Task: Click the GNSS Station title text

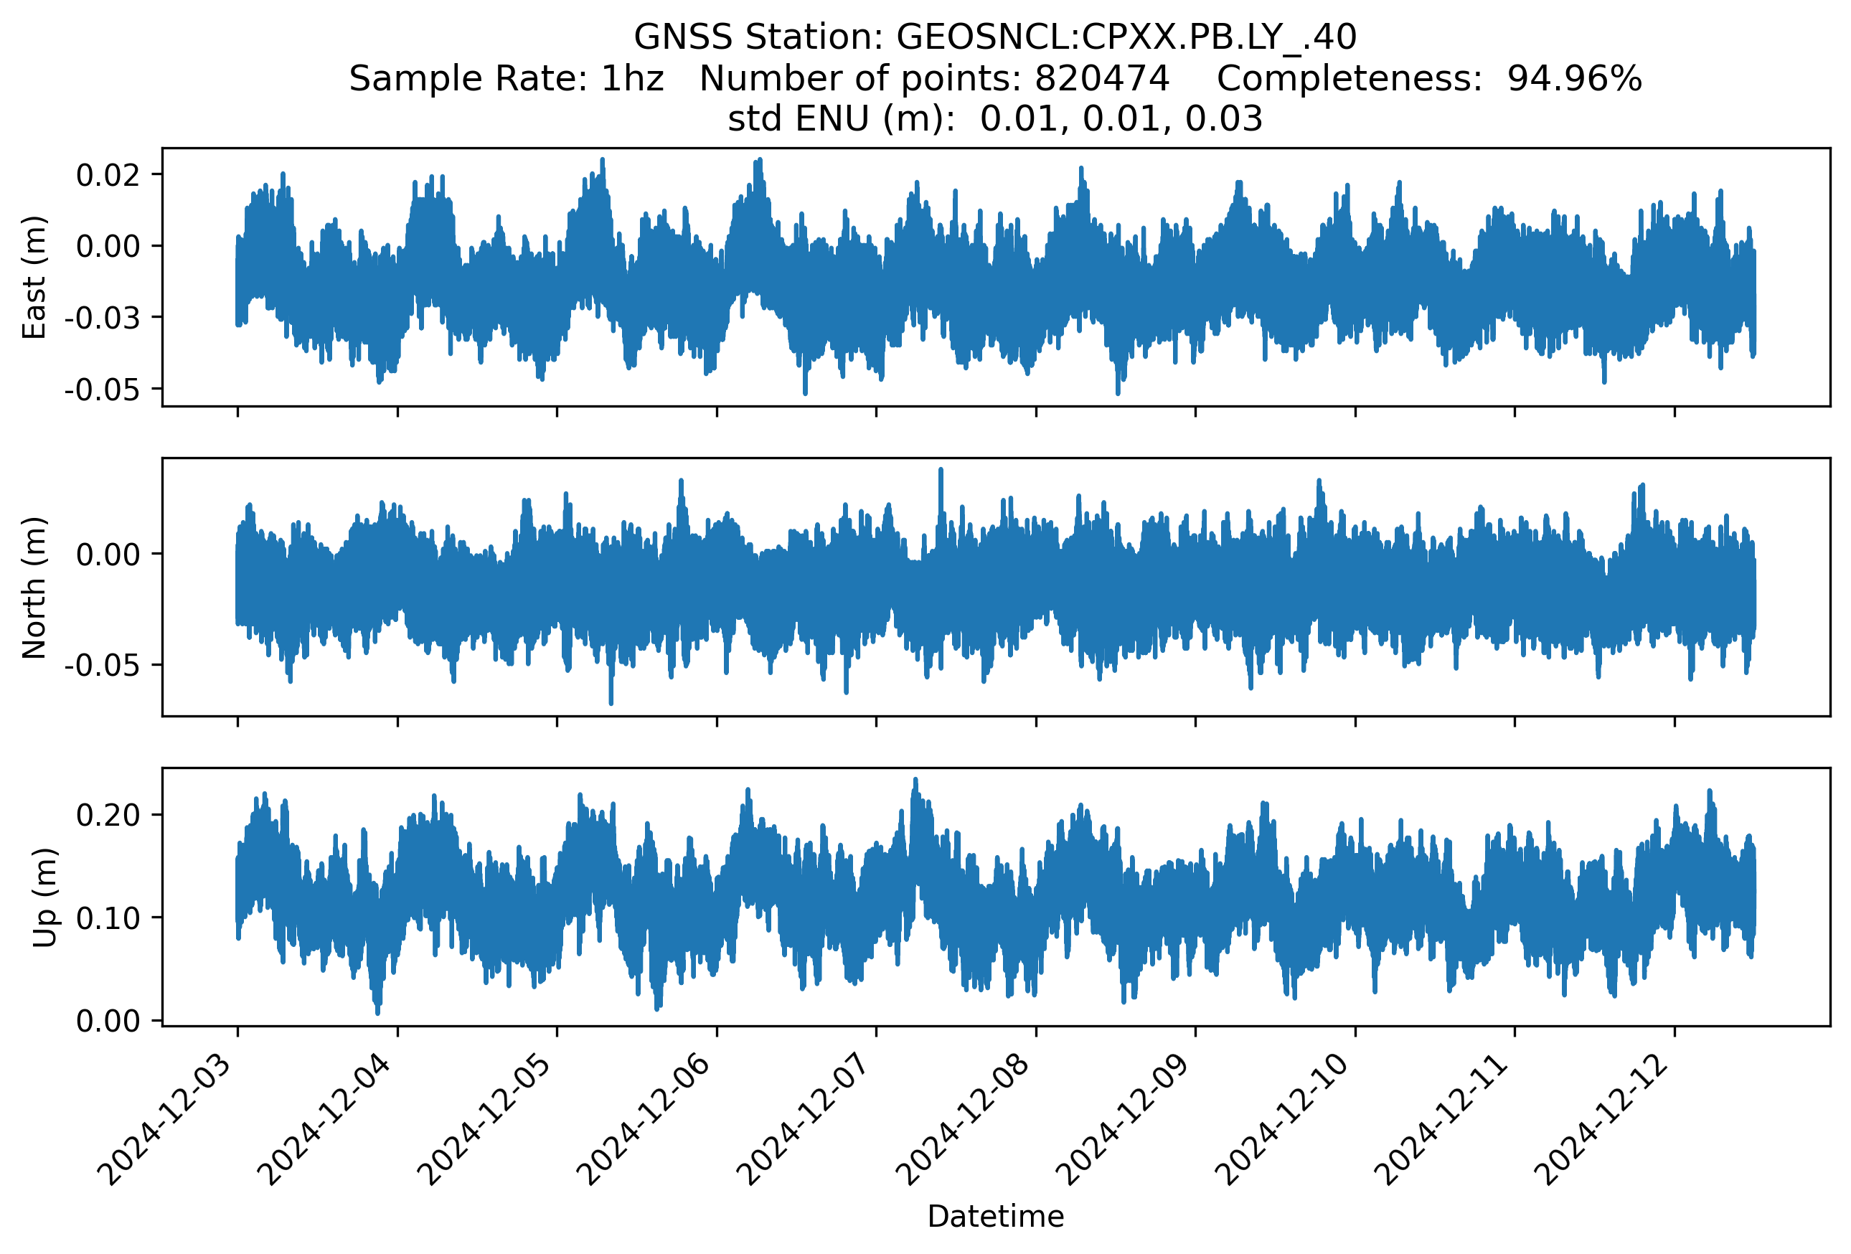Action: [995, 37]
